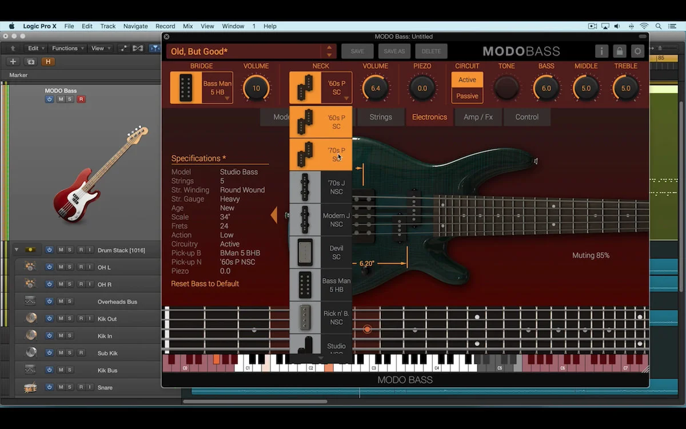Click the add track plus button
Image resolution: width=686 pixels, height=429 pixels.
[13, 62]
